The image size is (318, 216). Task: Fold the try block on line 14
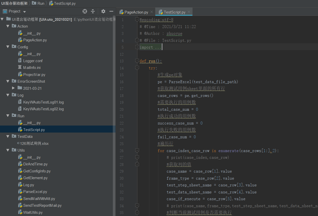coord(137,68)
